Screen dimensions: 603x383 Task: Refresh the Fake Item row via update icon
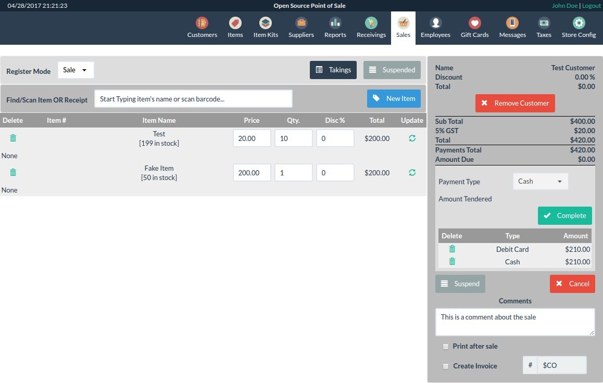(412, 172)
